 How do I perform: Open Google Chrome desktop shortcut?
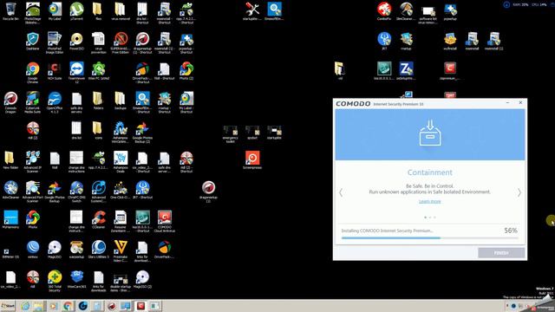coord(33,73)
